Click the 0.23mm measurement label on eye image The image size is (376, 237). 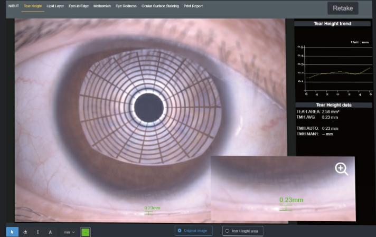pyautogui.click(x=152, y=208)
